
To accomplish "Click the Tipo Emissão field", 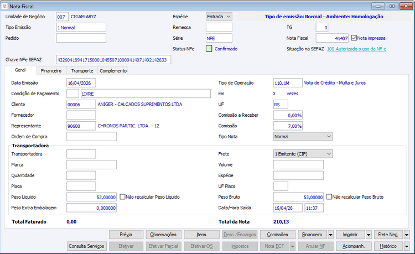I will coord(81,28).
